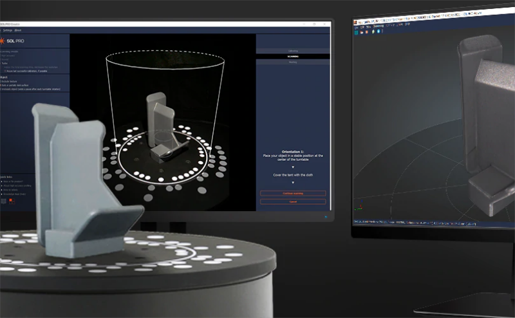515x318 pixels.
Task: Open the About menu in SOL PRO Creator
Action: [18, 30]
